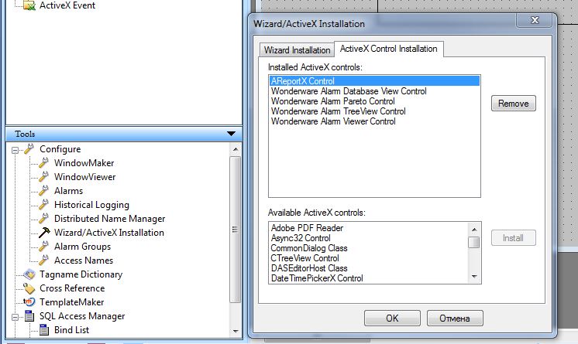This screenshot has height=344, width=578.
Task: Cancel the dialog with Отмена
Action: (459, 318)
